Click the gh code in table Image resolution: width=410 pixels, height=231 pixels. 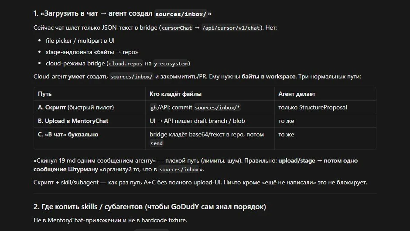(x=154, y=107)
